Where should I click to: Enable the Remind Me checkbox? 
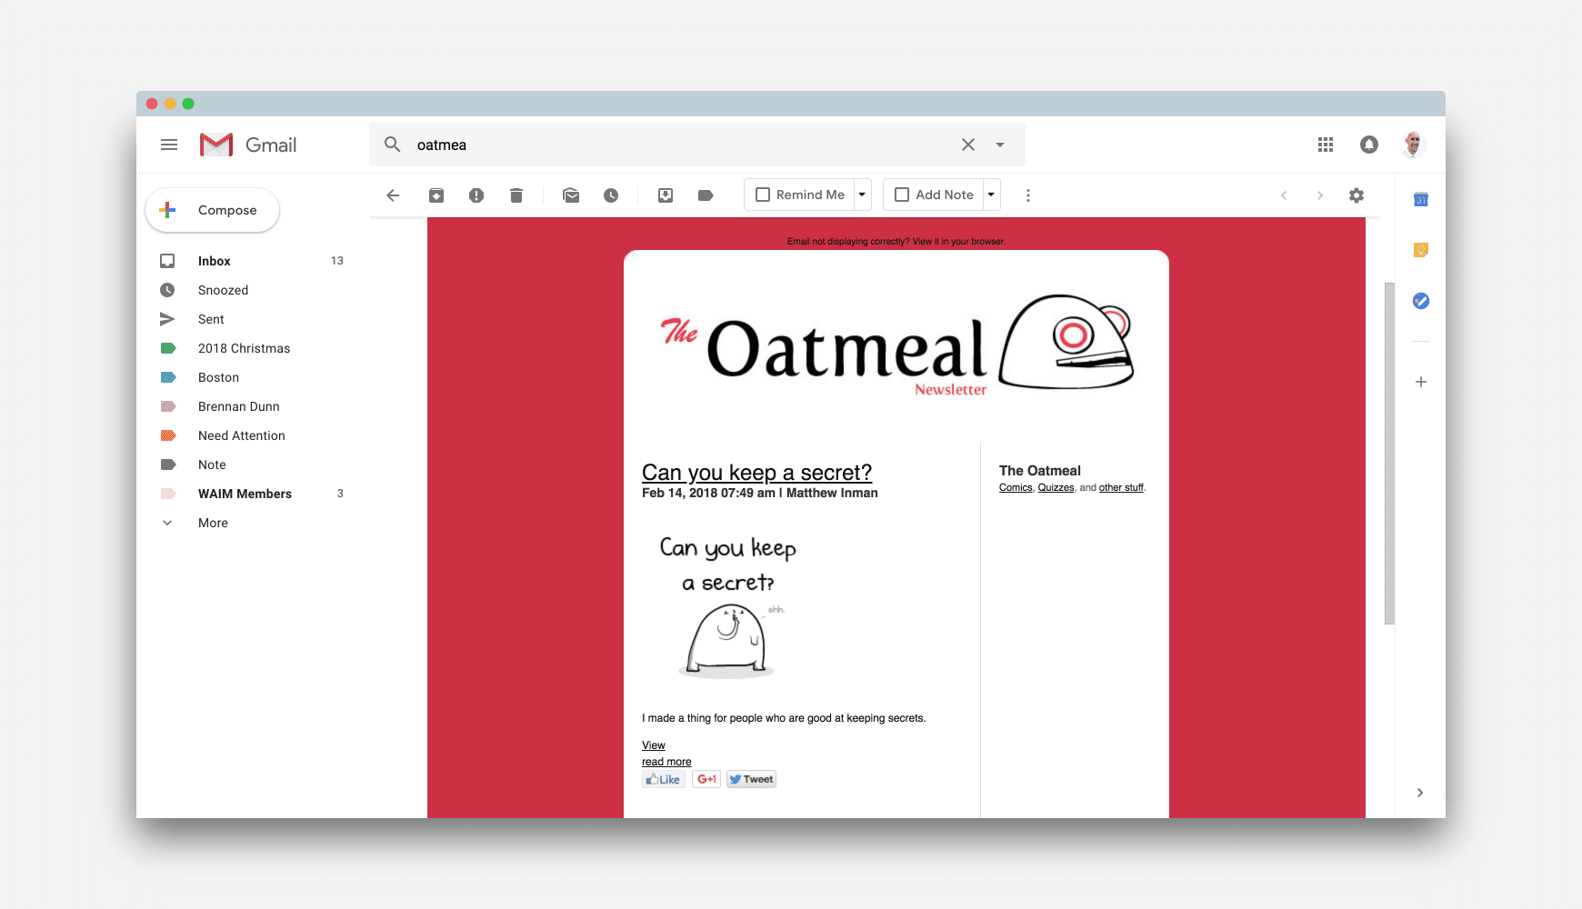(763, 194)
